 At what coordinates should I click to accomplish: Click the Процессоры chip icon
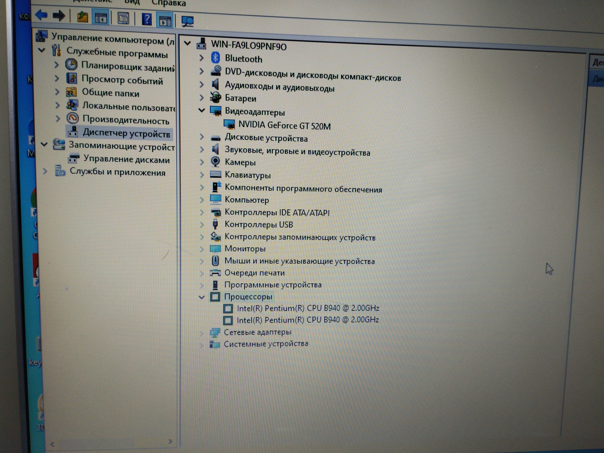tap(215, 296)
